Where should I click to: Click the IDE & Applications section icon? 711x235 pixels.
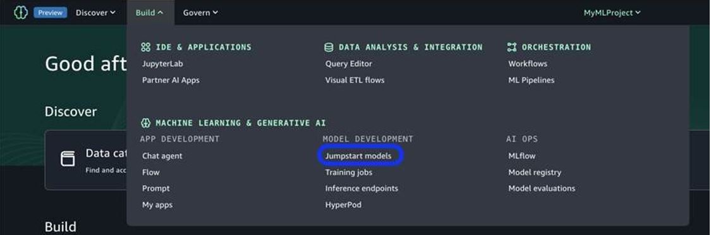click(x=145, y=47)
